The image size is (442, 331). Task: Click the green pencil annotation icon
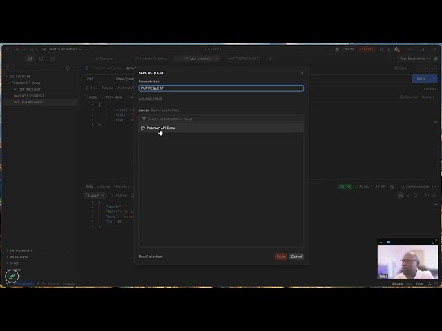tap(12, 277)
